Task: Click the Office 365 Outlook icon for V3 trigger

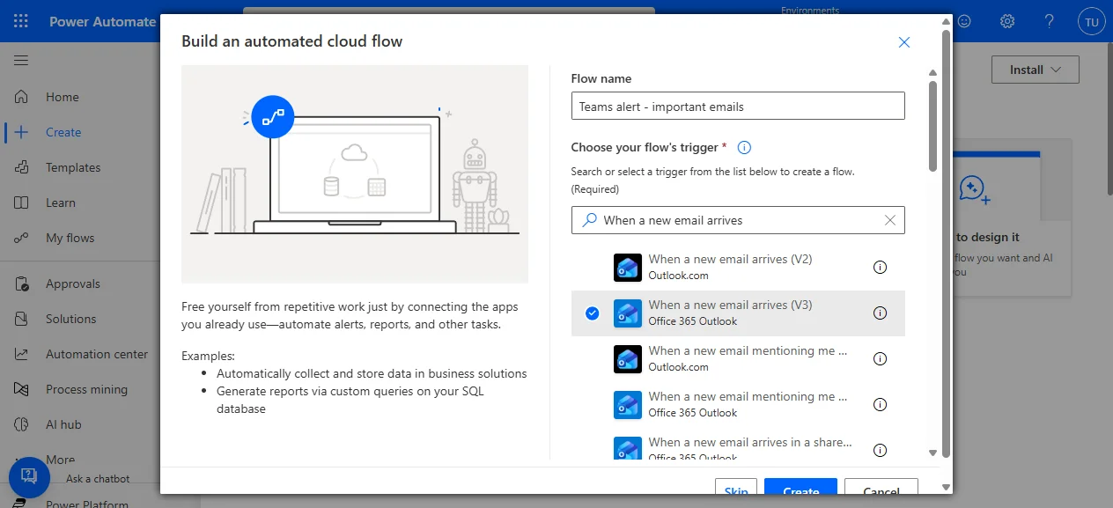Action: click(x=628, y=313)
